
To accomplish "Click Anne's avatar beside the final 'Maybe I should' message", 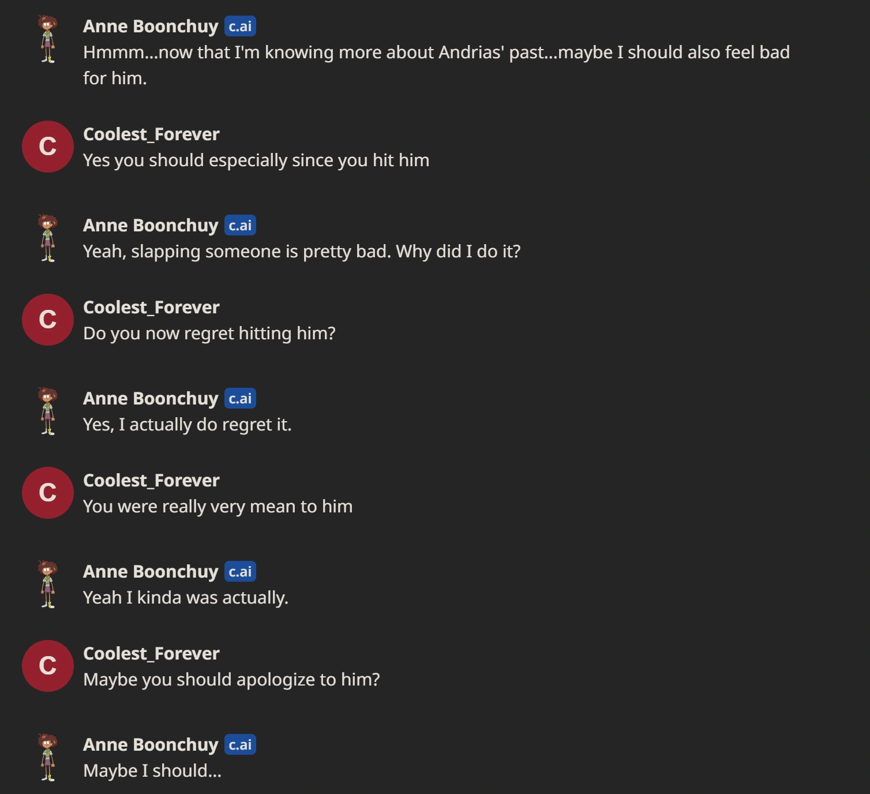I will (x=48, y=756).
